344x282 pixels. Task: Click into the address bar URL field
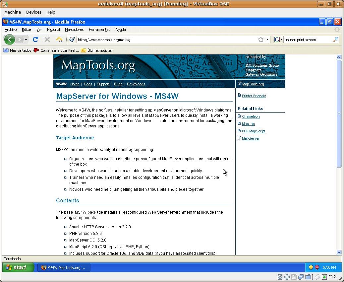(x=166, y=39)
